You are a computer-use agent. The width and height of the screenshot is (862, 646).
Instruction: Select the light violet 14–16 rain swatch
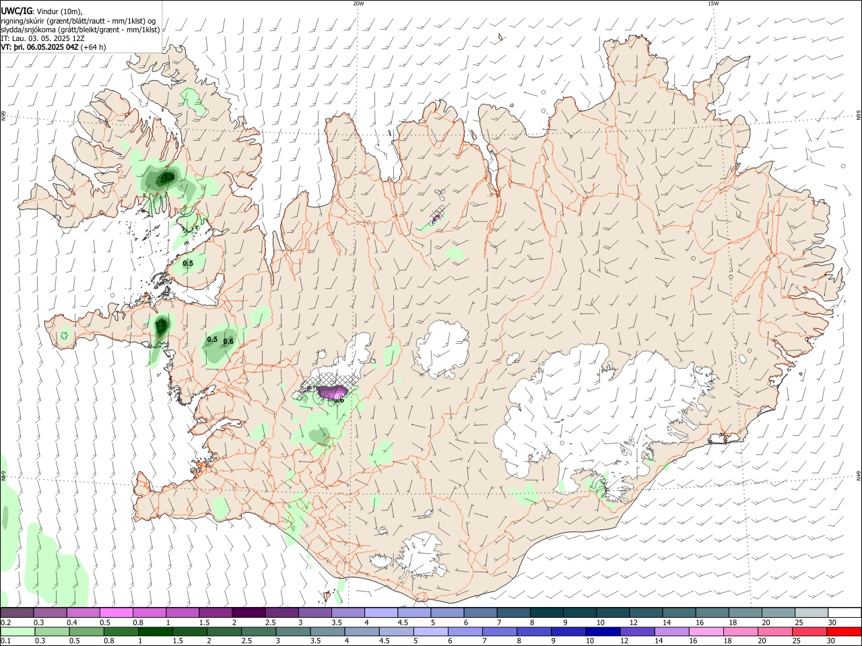click(x=672, y=632)
